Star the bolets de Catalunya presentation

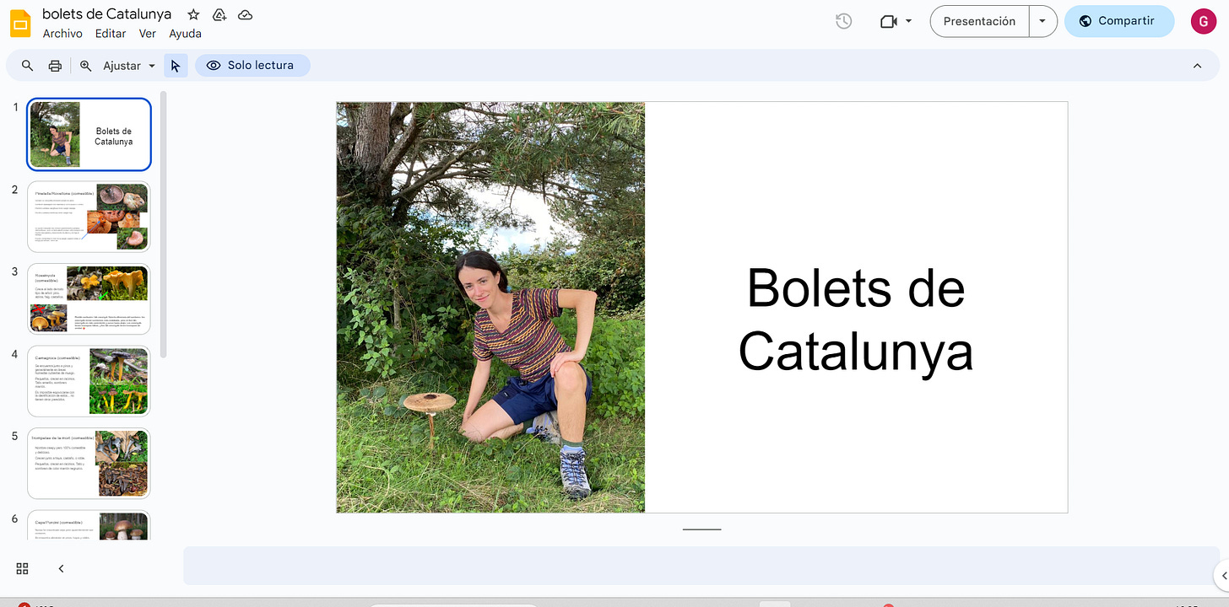(193, 14)
